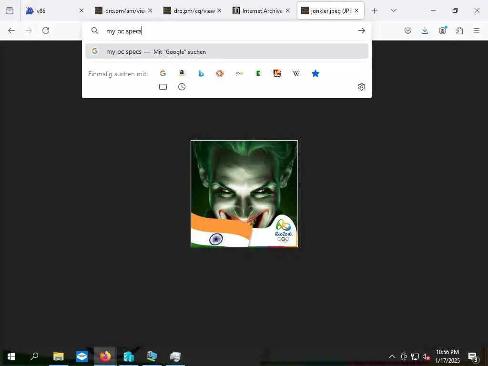
Task: Search once with DuckDuckGo engine icon
Action: [220, 73]
